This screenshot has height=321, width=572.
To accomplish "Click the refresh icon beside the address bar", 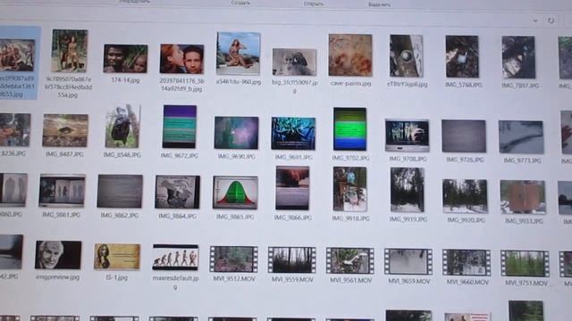I will (551, 21).
